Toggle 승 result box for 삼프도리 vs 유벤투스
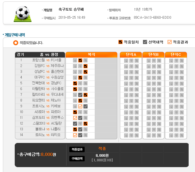195x172 pixels. point(75,118)
